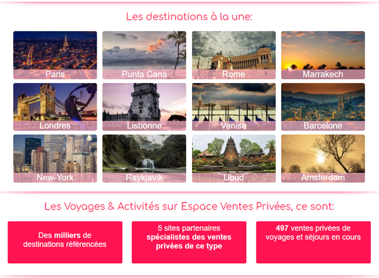Click the '497 ventes privées' box
Image resolution: width=379 pixels, height=278 pixels.
[313, 242]
